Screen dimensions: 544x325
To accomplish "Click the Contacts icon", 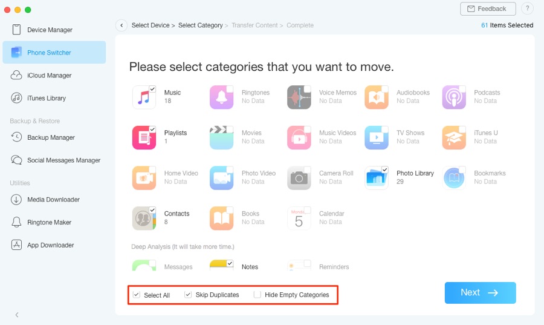I will [x=144, y=218].
